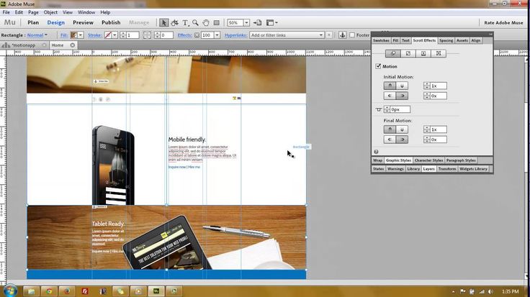The image size is (530, 297).
Task: Click the Stroke none swatch
Action: click(x=108, y=35)
